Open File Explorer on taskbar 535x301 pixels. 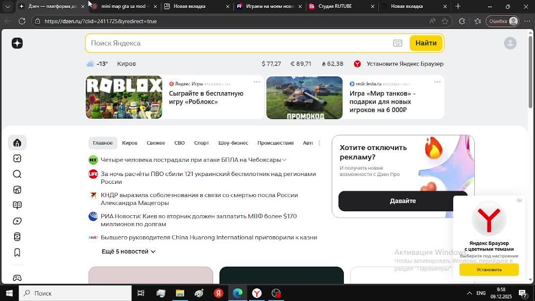click(x=180, y=293)
